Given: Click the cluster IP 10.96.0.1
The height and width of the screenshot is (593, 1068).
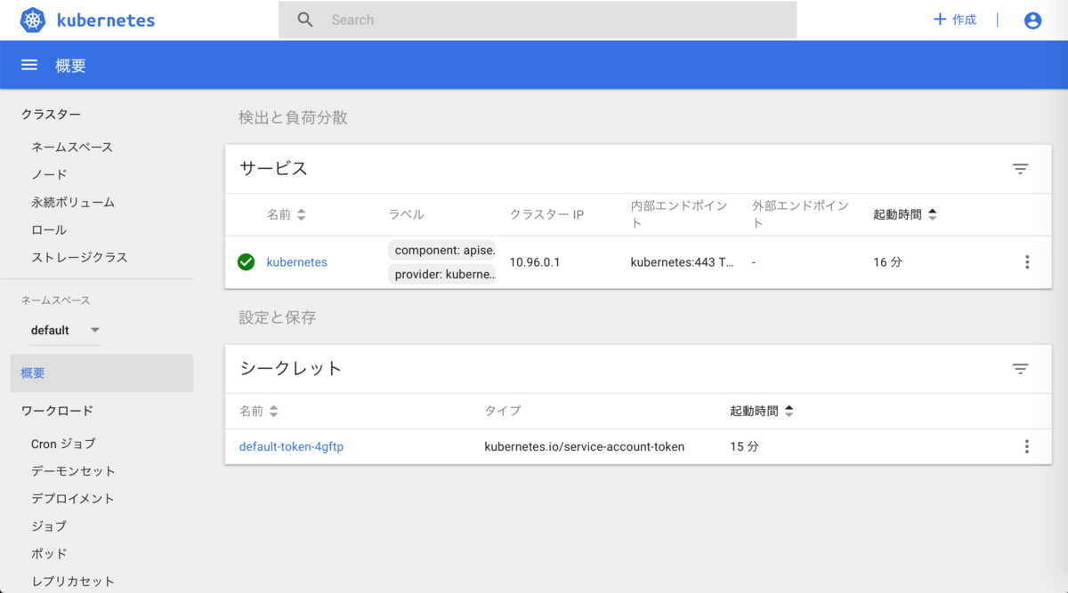Looking at the screenshot, I should point(535,262).
